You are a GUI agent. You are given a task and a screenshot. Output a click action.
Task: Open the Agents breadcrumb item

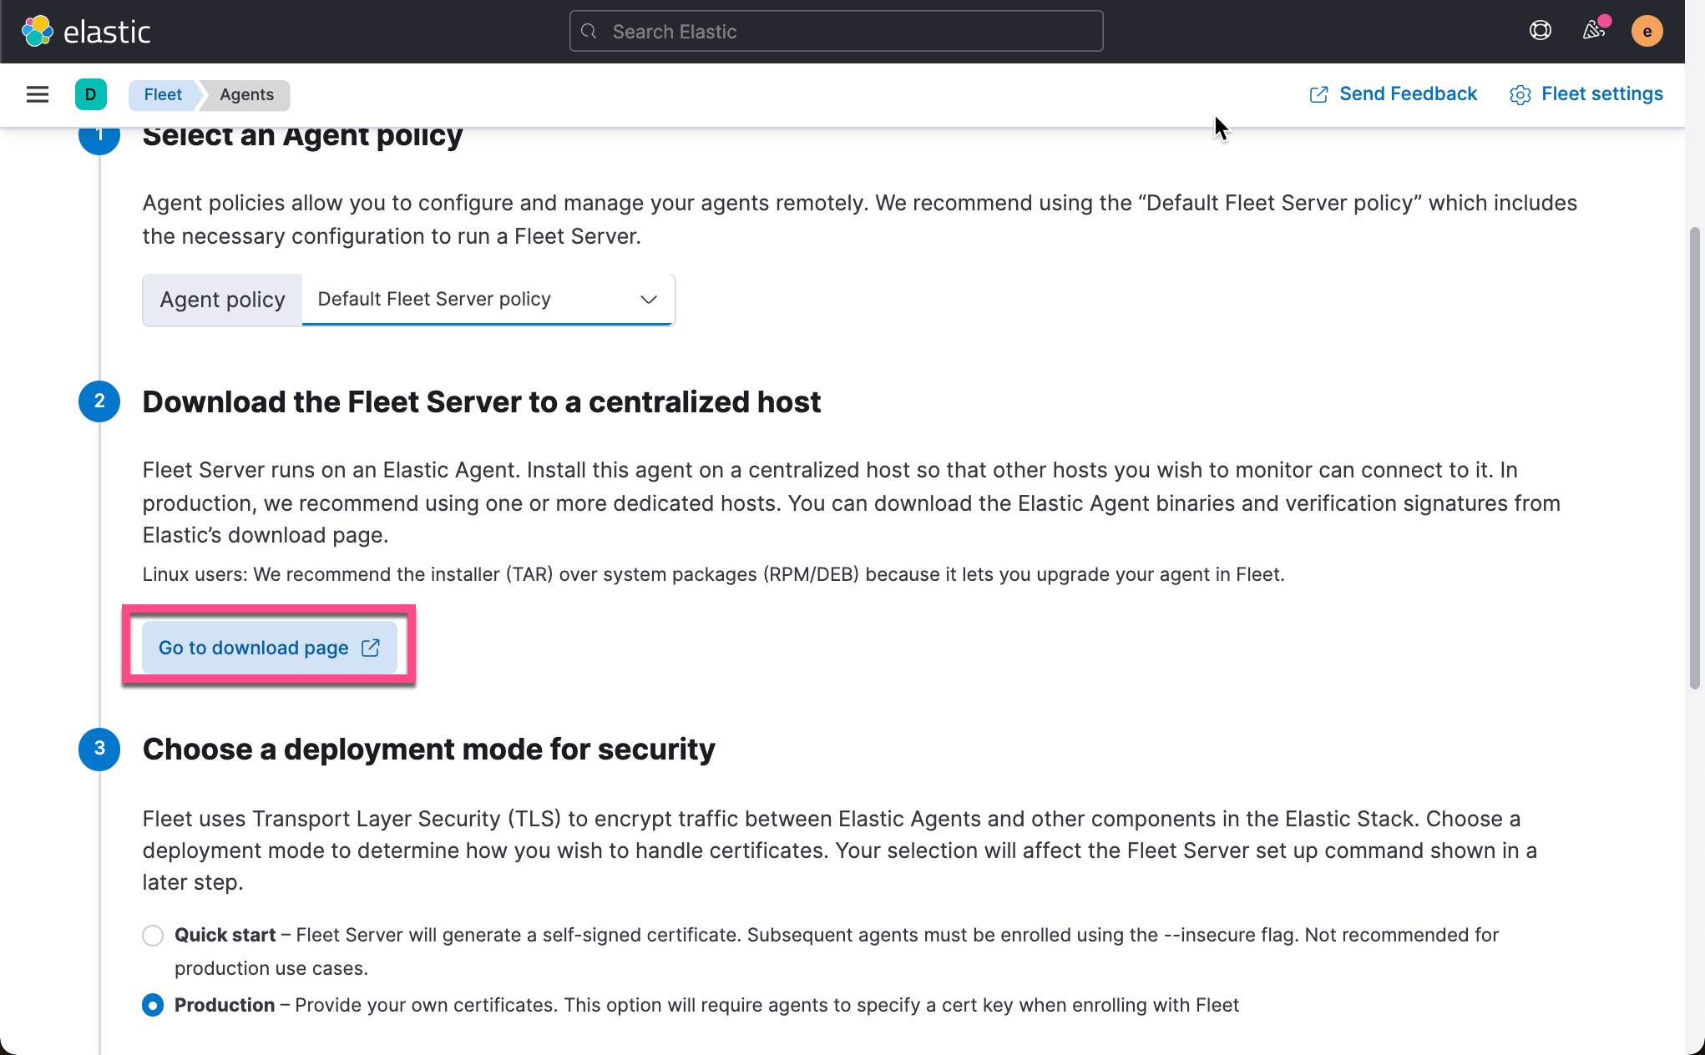click(245, 94)
